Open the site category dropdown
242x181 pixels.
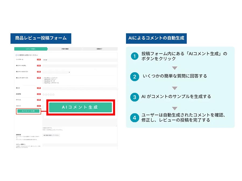point(56,72)
